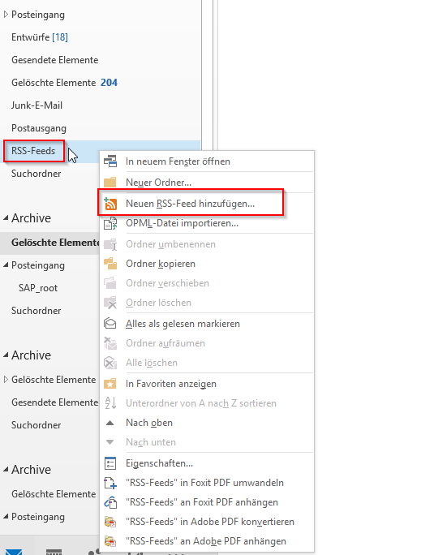Click the properties list icon
This screenshot has width=421, height=555.
[x=110, y=463]
